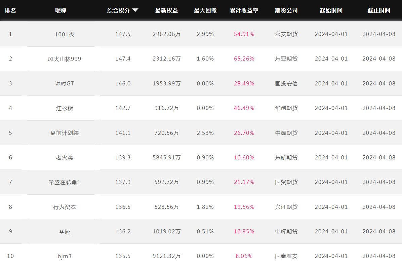This screenshot has height=267, width=402.
Task: Click drawdown value 2.53%
Action: pos(205,133)
